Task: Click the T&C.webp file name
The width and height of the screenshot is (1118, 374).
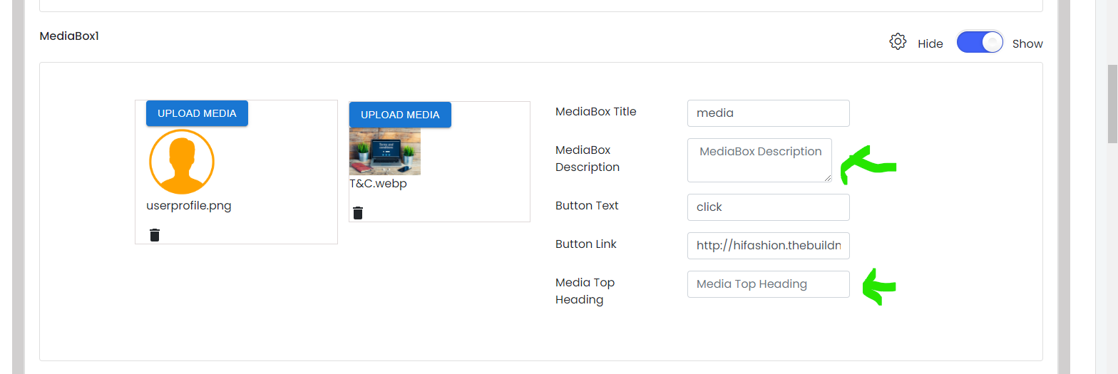Action: tap(378, 184)
